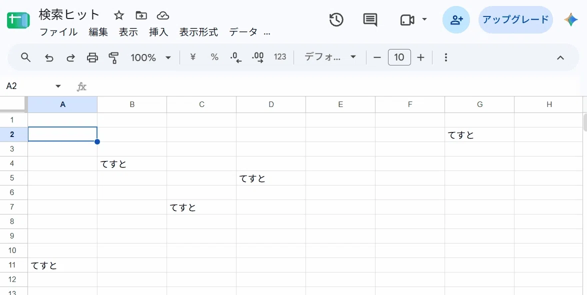This screenshot has height=295, width=587.
Task: Open the 表示 menu
Action: pos(128,32)
